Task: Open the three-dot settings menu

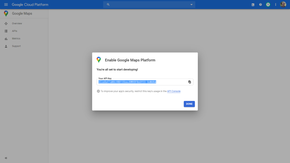Action: [275, 5]
